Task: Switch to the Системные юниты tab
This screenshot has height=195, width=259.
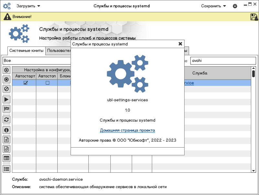Action: (27, 51)
